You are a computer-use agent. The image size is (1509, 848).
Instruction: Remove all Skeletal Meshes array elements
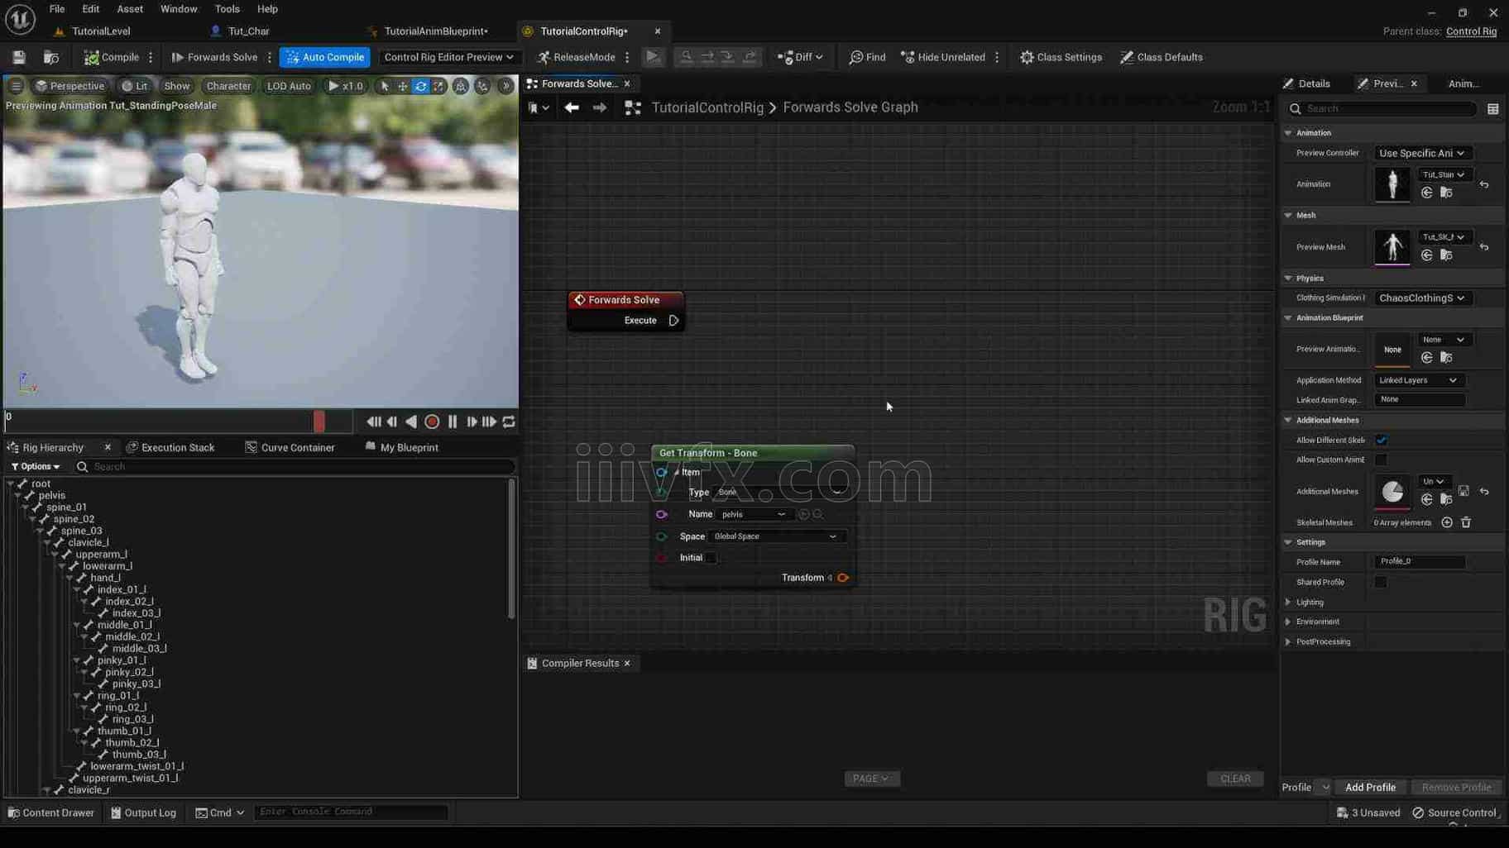[1466, 522]
